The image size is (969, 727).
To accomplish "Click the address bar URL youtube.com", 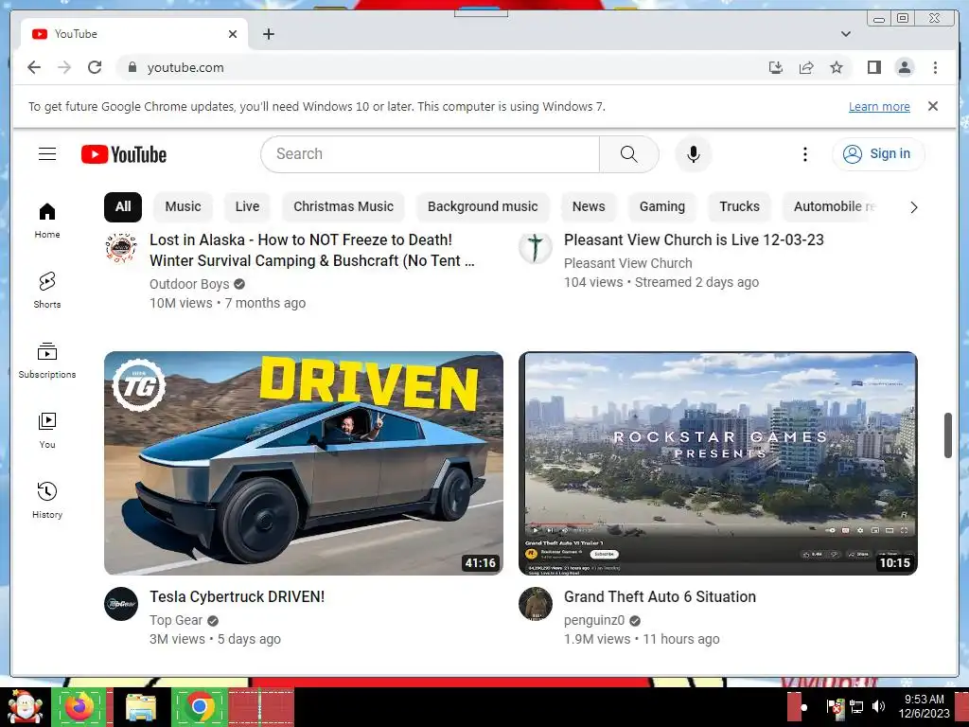I will pos(185,67).
